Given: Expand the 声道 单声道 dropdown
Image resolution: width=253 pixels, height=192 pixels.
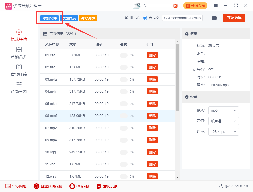Looking at the screenshot, I should pos(223,121).
